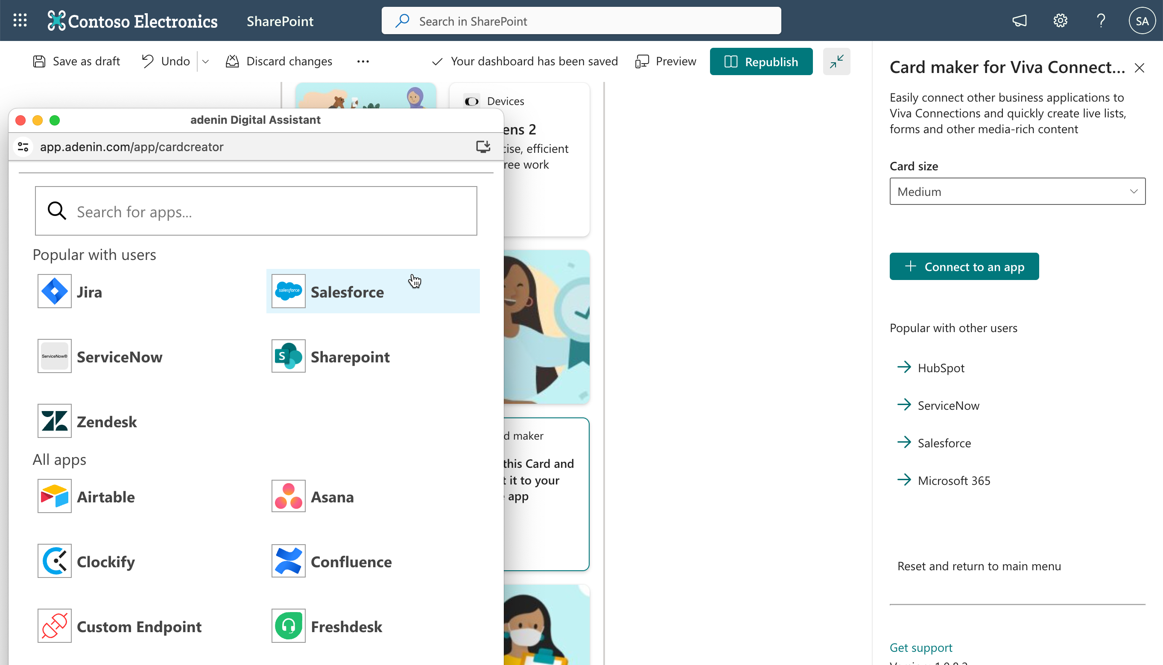Click the Sharepoint label in app list
The height and width of the screenshot is (665, 1163).
coord(351,357)
